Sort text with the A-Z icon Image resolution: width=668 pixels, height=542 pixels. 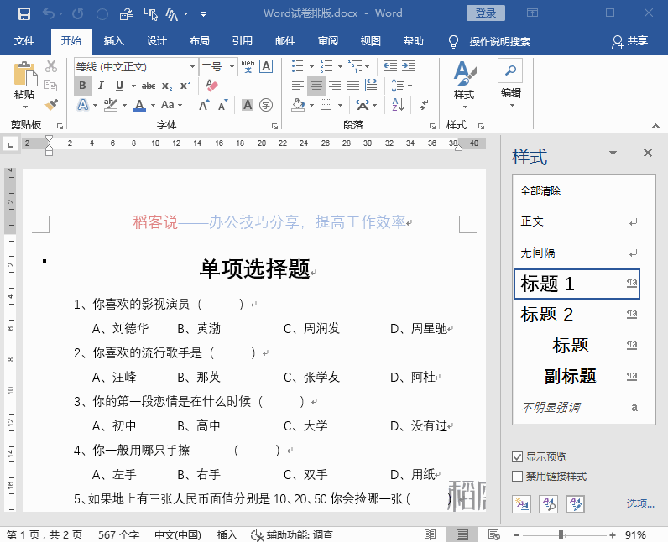click(398, 105)
